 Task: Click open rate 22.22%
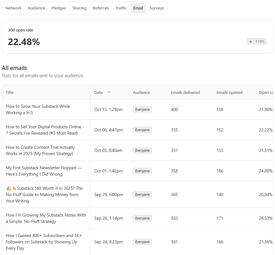(x=266, y=130)
